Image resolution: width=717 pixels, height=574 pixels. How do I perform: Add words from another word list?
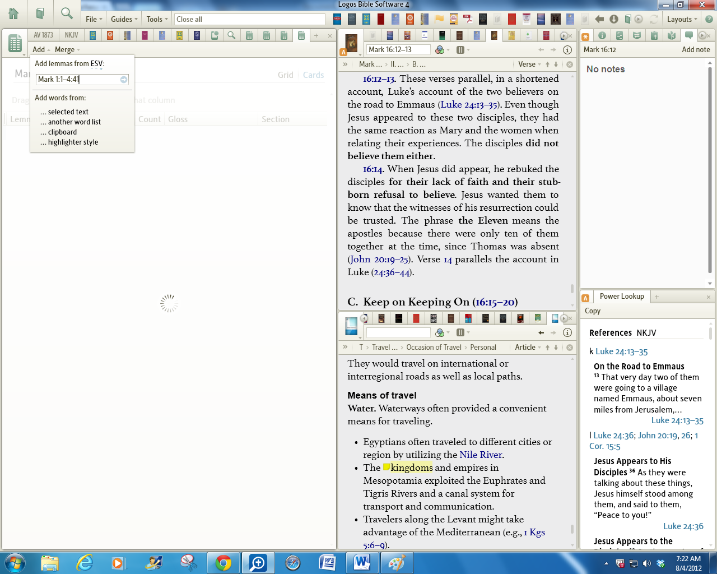coord(71,122)
